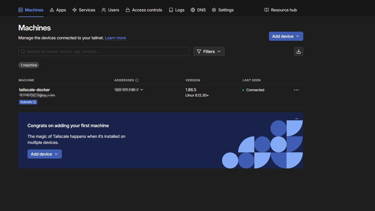Click the Subnets badge info icon
375x211 pixels.
[34, 102]
